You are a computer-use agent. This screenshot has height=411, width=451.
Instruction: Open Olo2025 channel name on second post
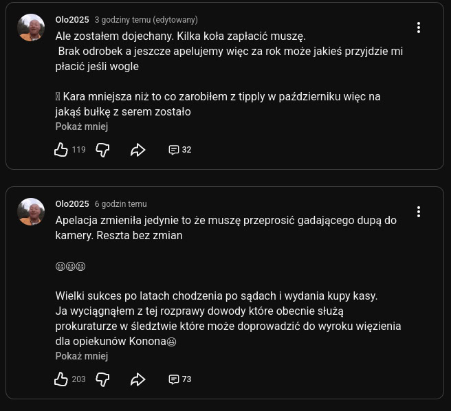click(72, 204)
